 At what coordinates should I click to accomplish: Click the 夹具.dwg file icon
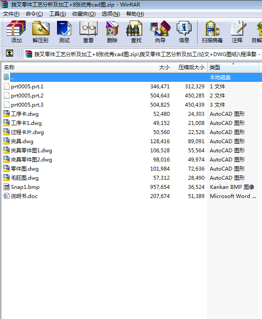(7, 141)
